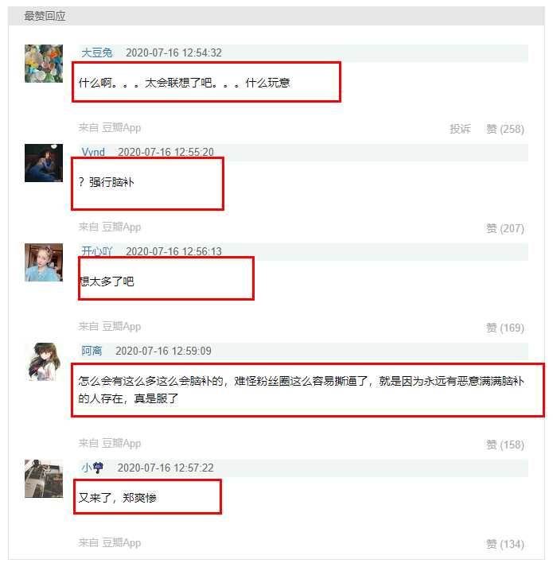
Task: Select comment text 强行脑补
Action: pyautogui.click(x=112, y=182)
